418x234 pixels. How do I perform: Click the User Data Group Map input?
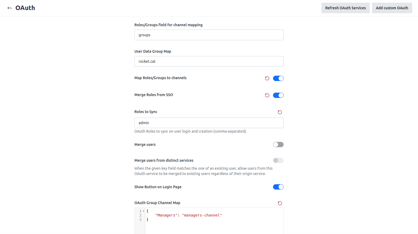point(209,61)
